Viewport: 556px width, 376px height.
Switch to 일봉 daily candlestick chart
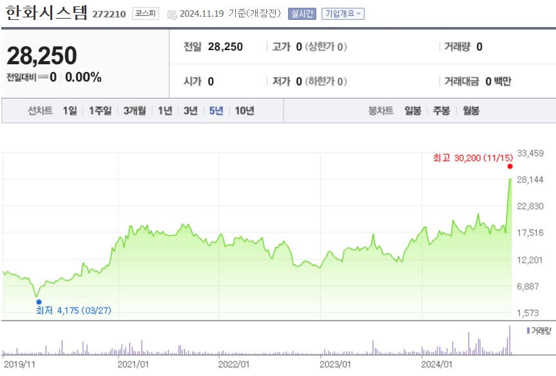[x=413, y=111]
